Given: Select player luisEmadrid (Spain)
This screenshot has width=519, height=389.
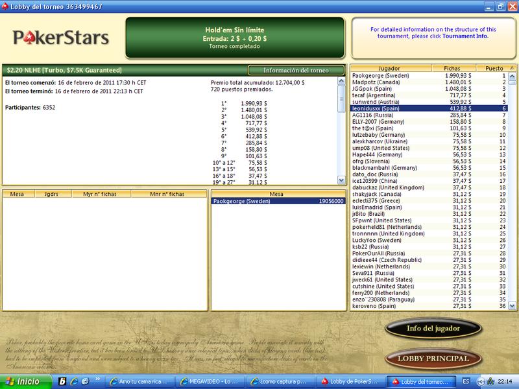Looking at the screenshot, I should tap(429, 207).
